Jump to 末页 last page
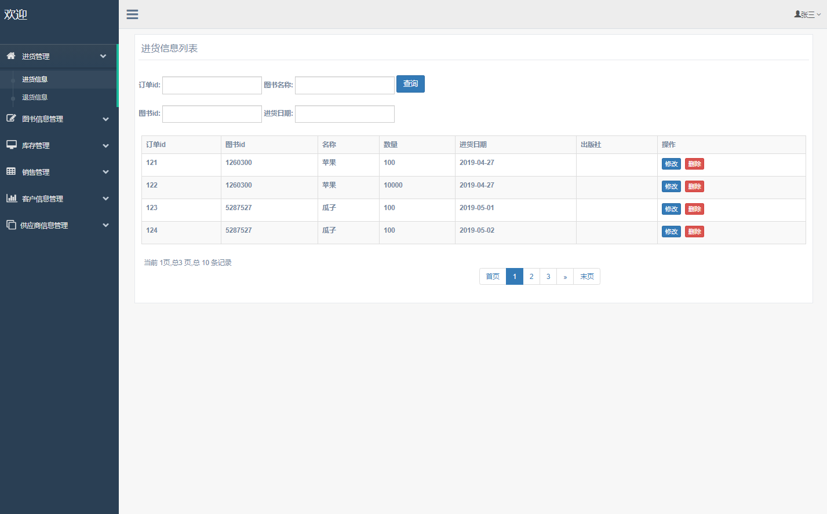 click(x=586, y=277)
